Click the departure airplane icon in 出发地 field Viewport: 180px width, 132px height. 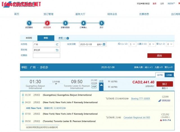[x=57, y=44]
